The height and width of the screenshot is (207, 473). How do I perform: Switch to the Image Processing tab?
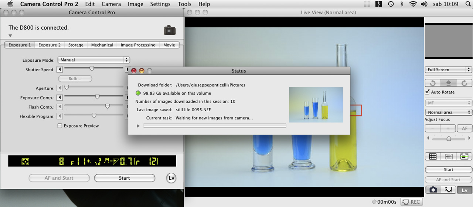[138, 45]
